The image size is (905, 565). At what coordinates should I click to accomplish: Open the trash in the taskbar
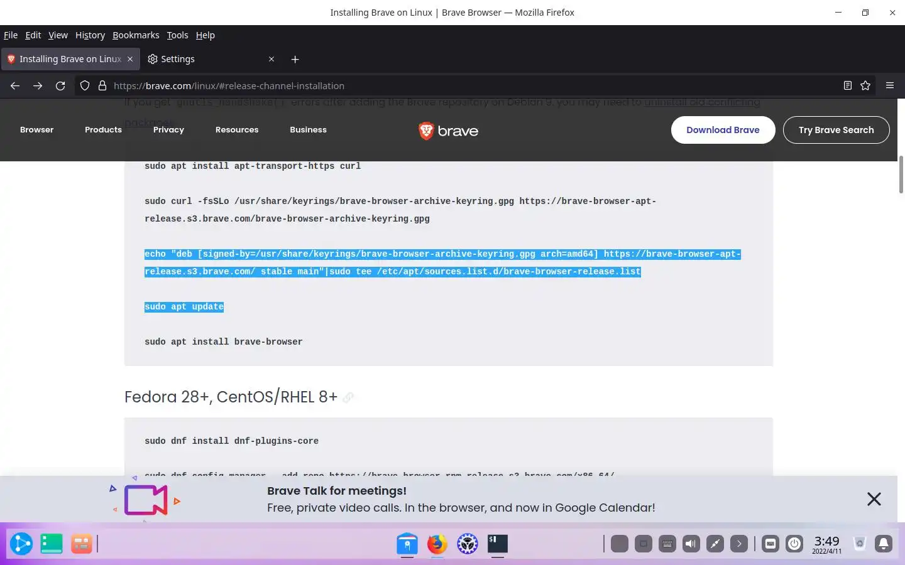click(x=860, y=544)
